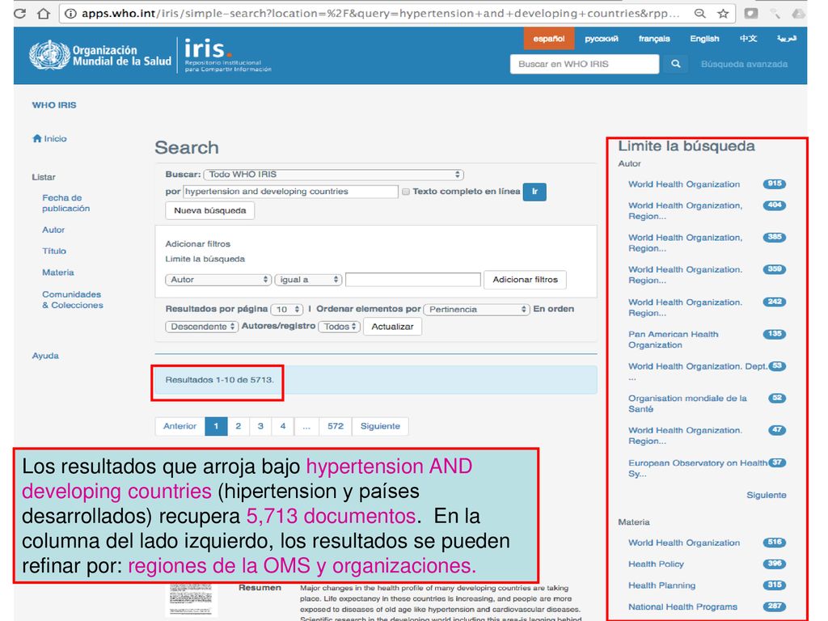
Task: Go to the Siguiente results page
Action: 380,426
